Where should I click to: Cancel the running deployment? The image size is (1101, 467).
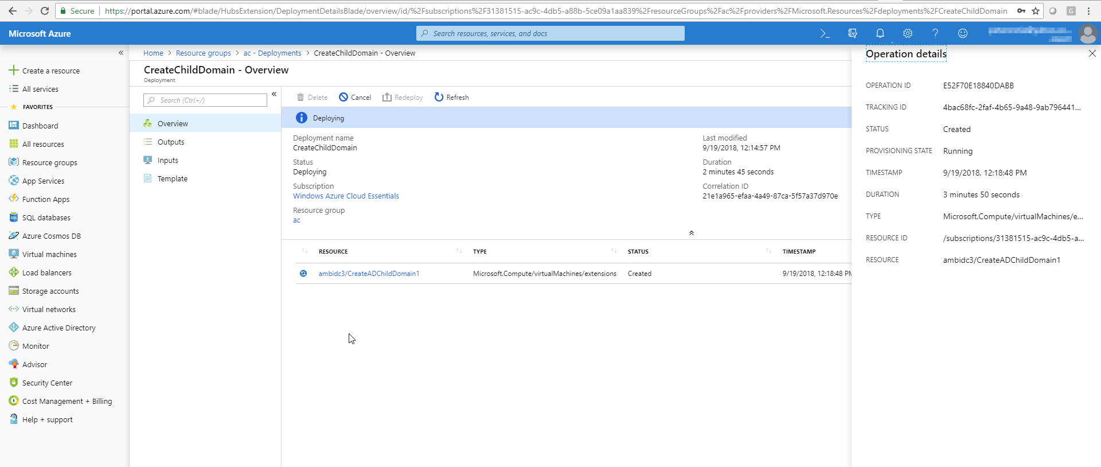[355, 97]
